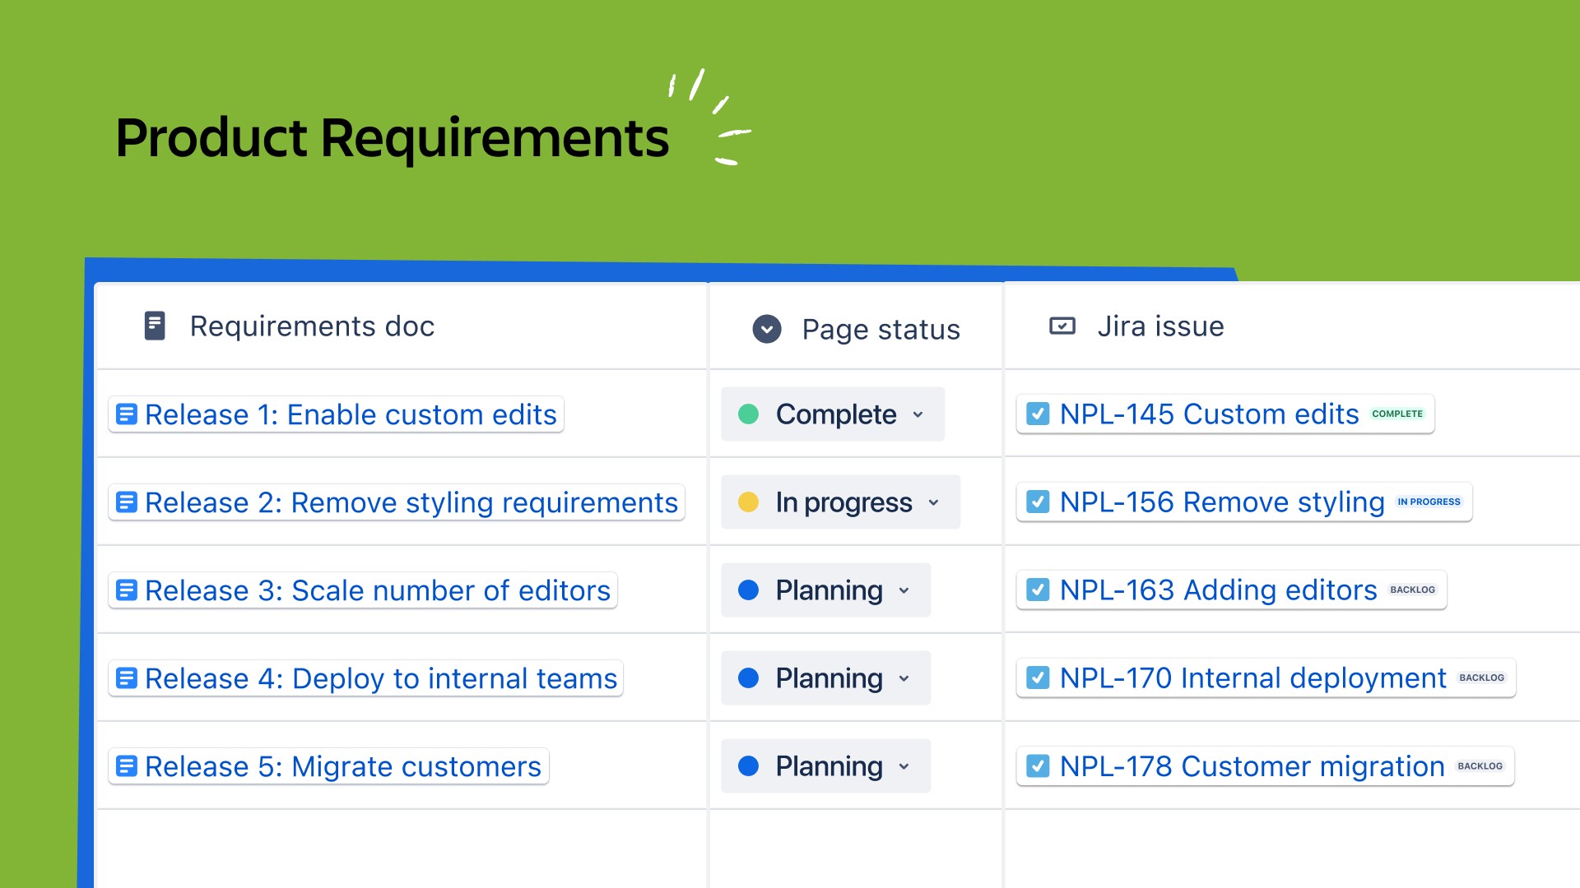Open the Complete status dropdown
The image size is (1580, 888).
click(918, 414)
